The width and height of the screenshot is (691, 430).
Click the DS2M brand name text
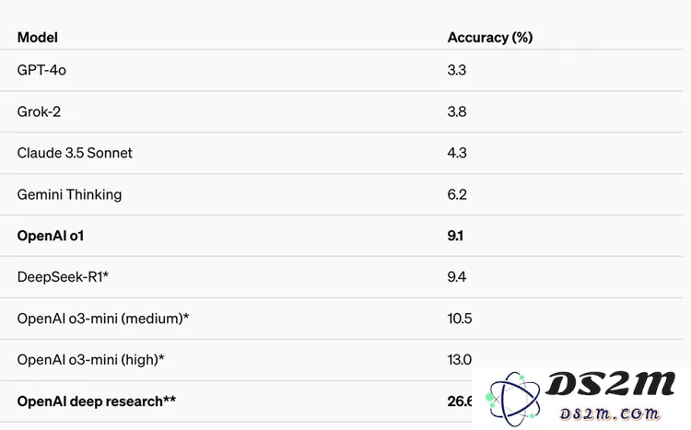click(610, 383)
